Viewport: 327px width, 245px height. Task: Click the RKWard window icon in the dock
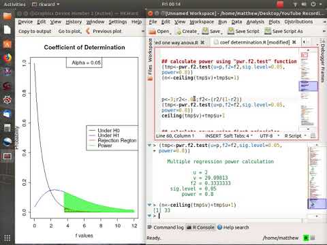pyautogui.click(x=7, y=157)
